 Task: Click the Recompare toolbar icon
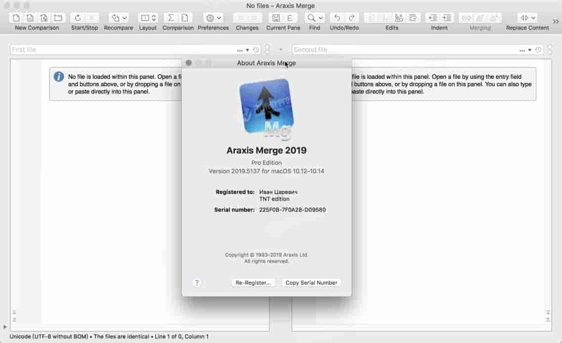[116, 18]
